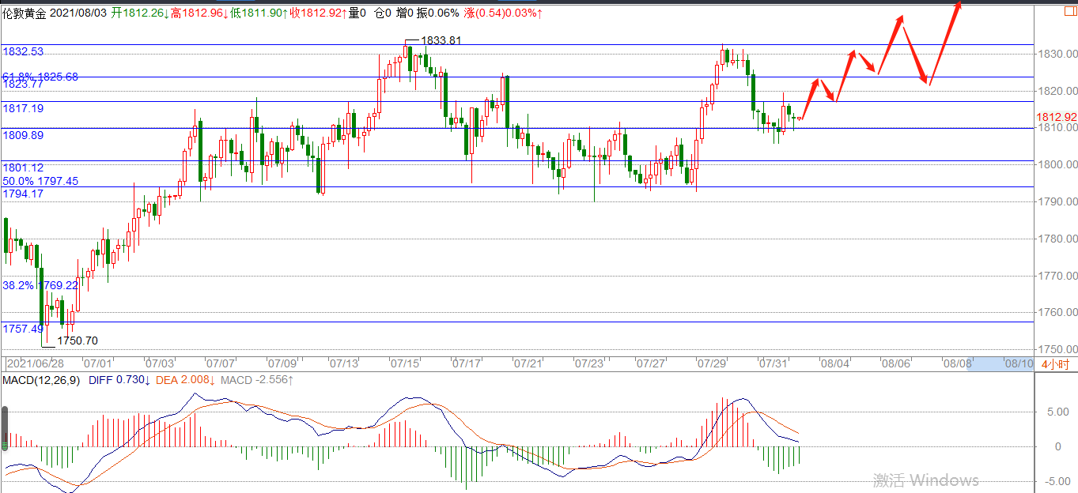The width and height of the screenshot is (1078, 493).
Task: Click the DEA 2.008 indicator value
Action: coord(185,380)
